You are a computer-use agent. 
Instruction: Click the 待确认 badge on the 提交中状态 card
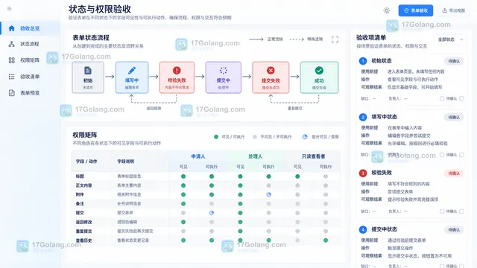(x=454, y=230)
